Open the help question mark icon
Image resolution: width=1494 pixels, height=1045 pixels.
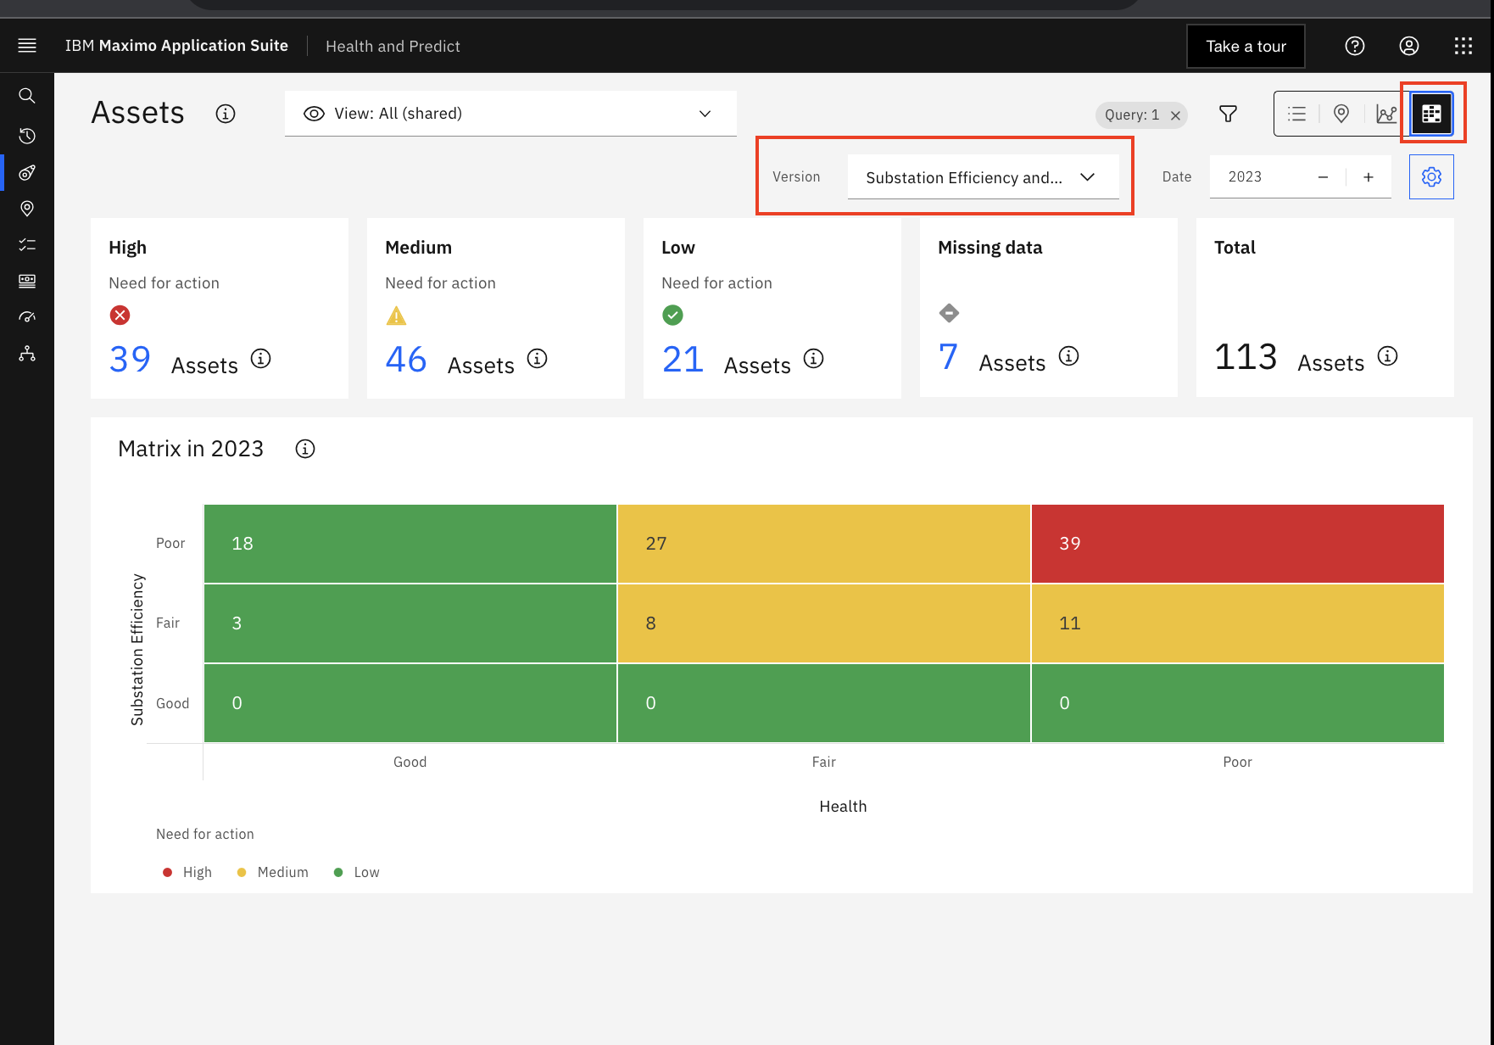point(1355,46)
